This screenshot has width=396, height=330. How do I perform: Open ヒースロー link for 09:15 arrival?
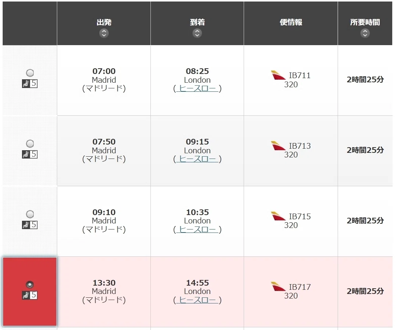(197, 159)
